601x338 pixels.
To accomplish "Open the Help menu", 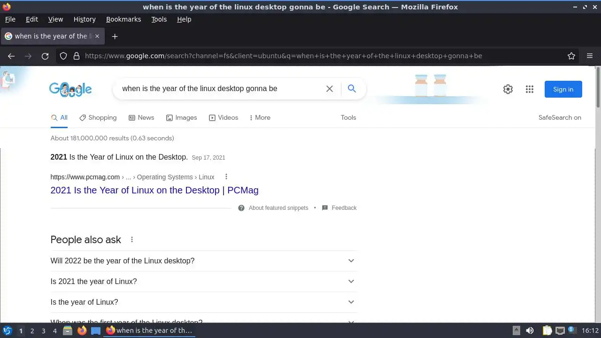I will [184, 19].
